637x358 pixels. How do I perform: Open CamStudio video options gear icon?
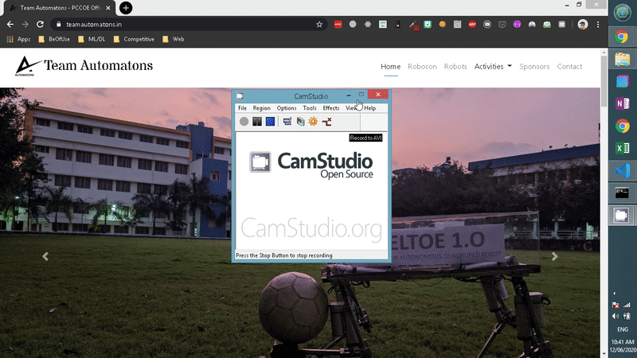coord(313,122)
